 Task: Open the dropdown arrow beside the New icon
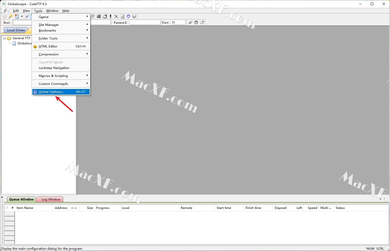pos(22,16)
